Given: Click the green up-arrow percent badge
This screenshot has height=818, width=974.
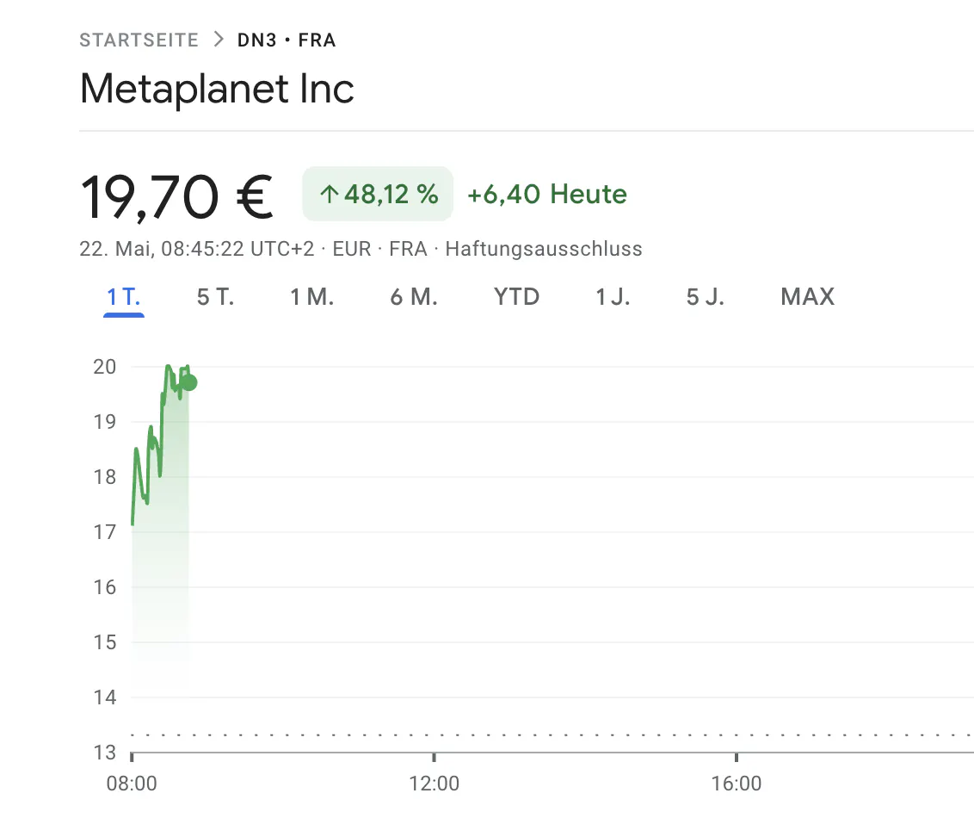Looking at the screenshot, I should (378, 194).
